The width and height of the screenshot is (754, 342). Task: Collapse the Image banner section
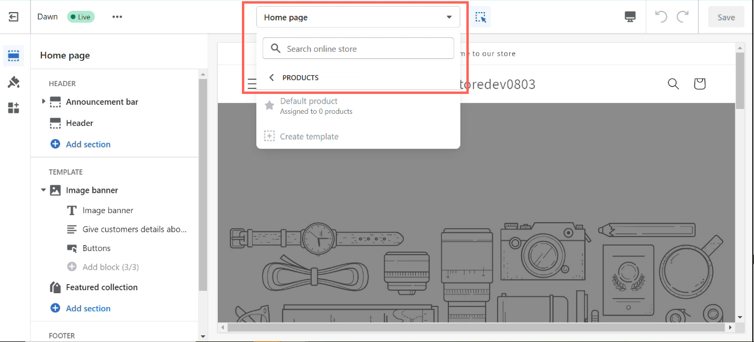(x=43, y=190)
